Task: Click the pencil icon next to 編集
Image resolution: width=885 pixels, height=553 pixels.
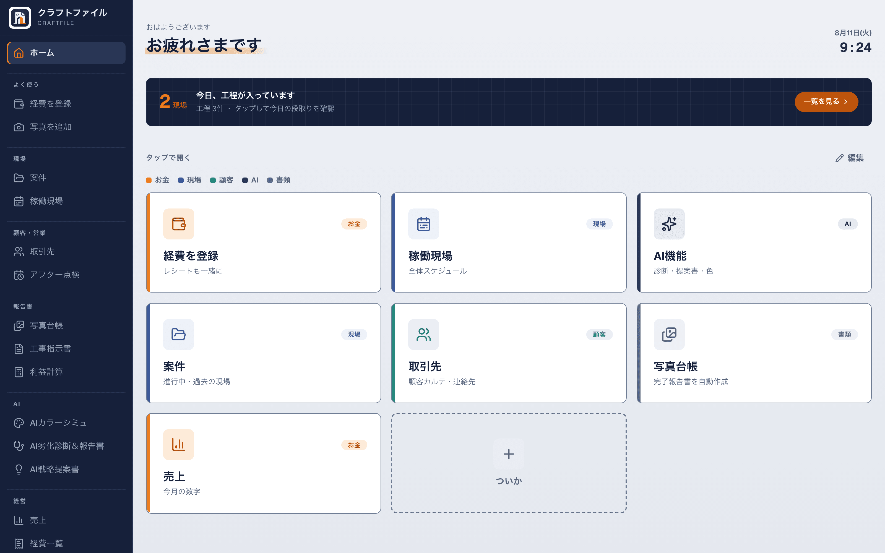Action: (x=839, y=158)
